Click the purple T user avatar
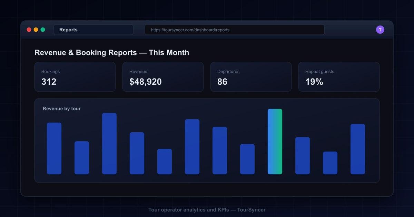This screenshot has width=414, height=217. click(x=380, y=30)
